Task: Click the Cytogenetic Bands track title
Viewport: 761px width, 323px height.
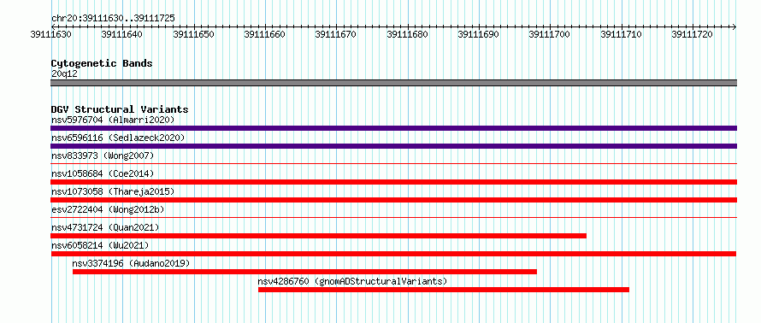Action: tap(102, 63)
